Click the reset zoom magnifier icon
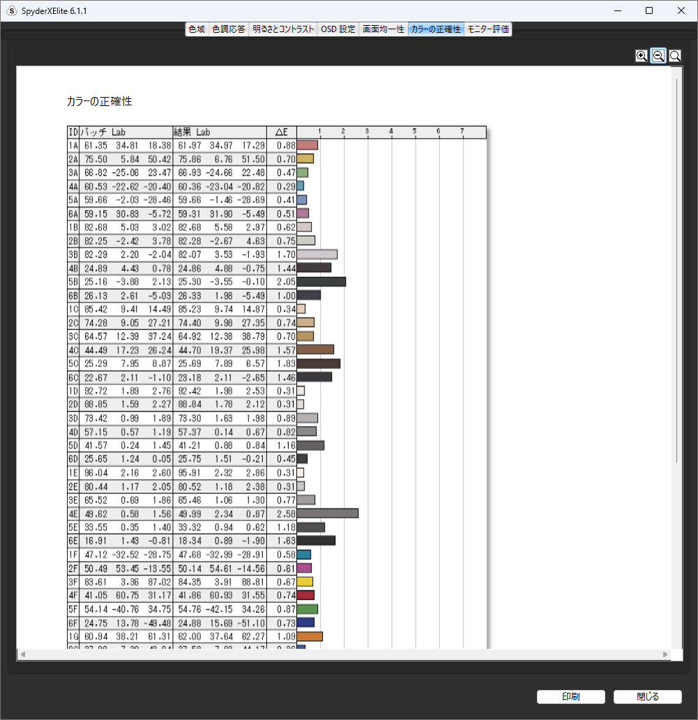This screenshot has height=720, width=698. point(675,57)
